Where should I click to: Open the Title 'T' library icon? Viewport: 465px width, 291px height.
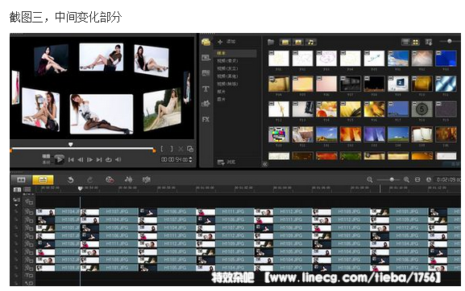pyautogui.click(x=206, y=88)
